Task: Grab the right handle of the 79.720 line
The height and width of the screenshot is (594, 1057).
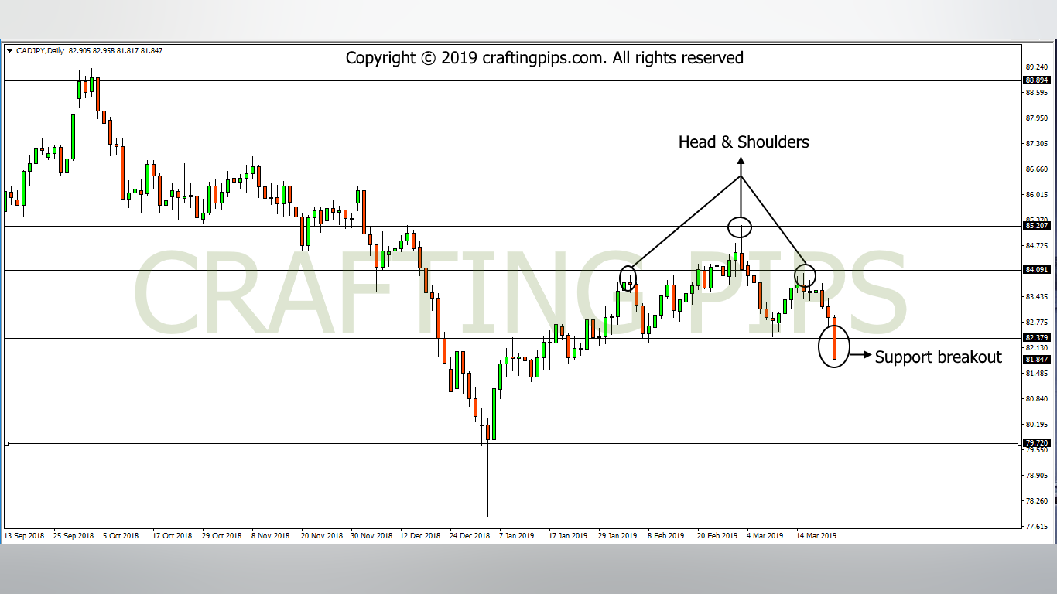Action: coord(1019,443)
